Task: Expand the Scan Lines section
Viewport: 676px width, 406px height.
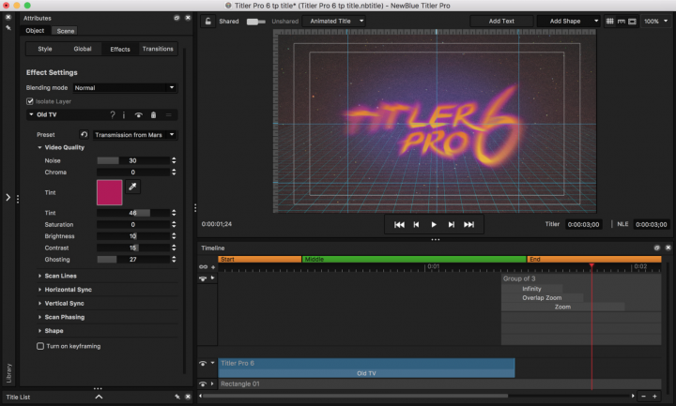Action: click(39, 276)
